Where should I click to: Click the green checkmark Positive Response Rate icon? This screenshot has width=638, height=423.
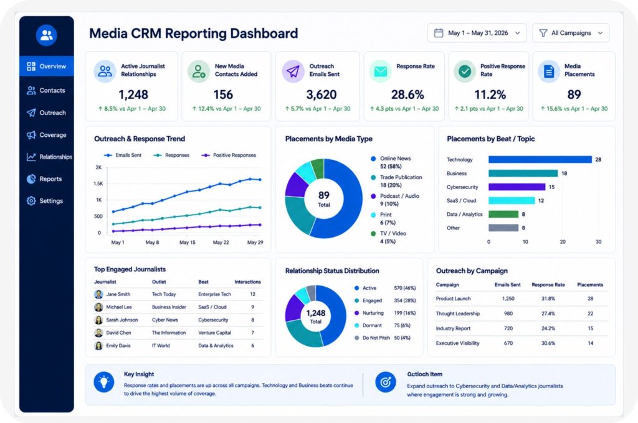pos(465,71)
